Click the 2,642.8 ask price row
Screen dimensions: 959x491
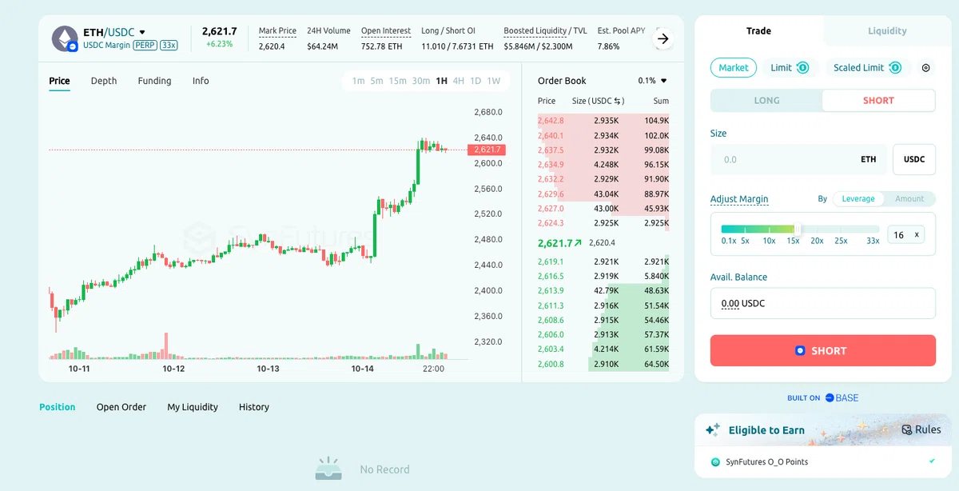click(x=603, y=121)
